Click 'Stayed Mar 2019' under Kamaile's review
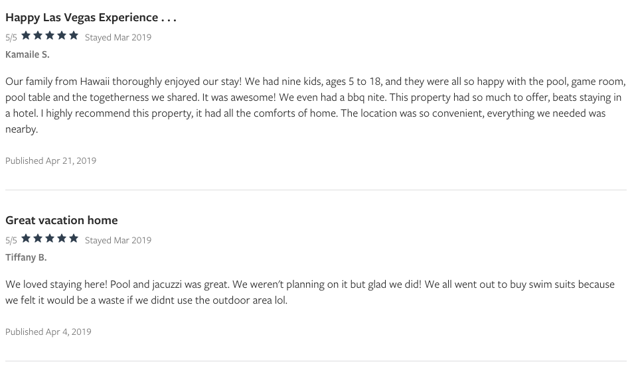Screen dimensions: 634x372 [118, 38]
